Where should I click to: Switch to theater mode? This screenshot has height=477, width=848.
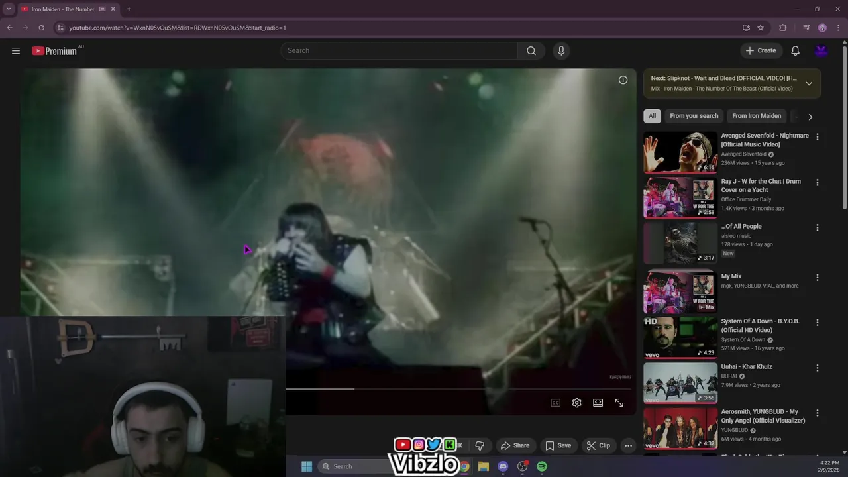point(598,403)
